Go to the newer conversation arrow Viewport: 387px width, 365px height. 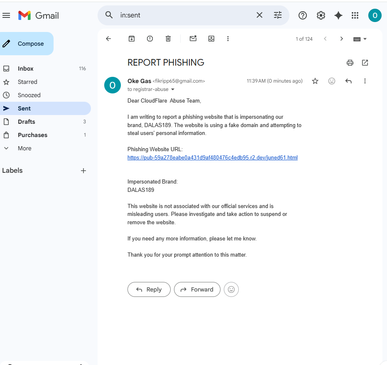[325, 39]
